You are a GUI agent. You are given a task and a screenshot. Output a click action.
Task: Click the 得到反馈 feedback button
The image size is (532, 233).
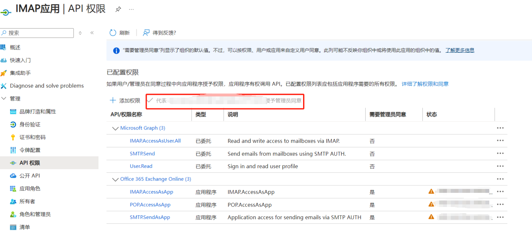coord(160,33)
